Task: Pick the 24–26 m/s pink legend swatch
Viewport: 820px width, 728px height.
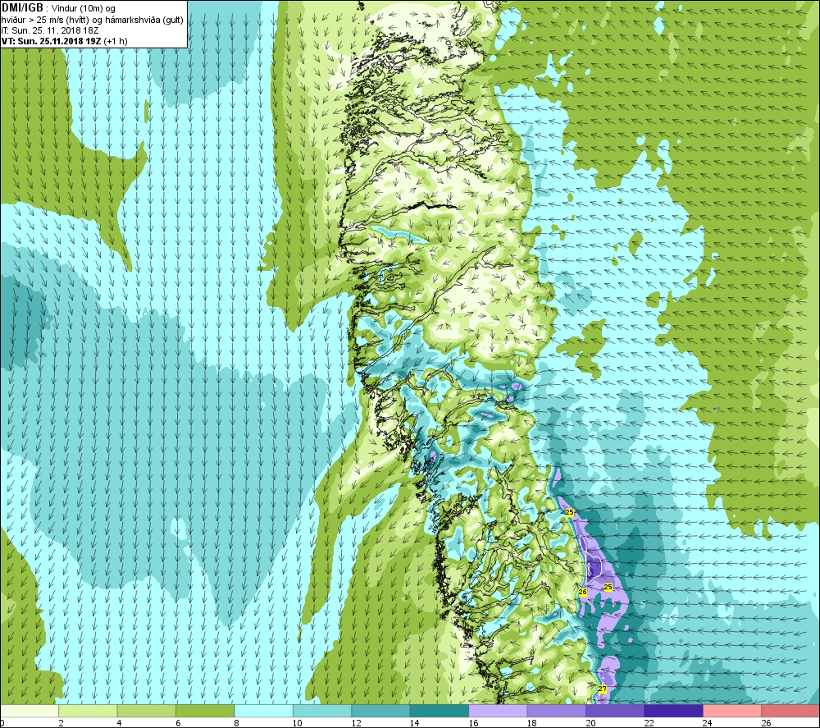Action: pos(732,711)
